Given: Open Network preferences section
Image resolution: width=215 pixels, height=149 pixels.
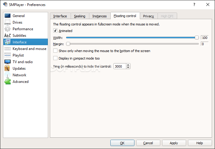Looking at the screenshot, I should coord(26,75).
